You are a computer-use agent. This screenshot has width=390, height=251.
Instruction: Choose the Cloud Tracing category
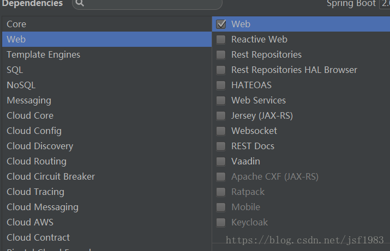pos(107,192)
